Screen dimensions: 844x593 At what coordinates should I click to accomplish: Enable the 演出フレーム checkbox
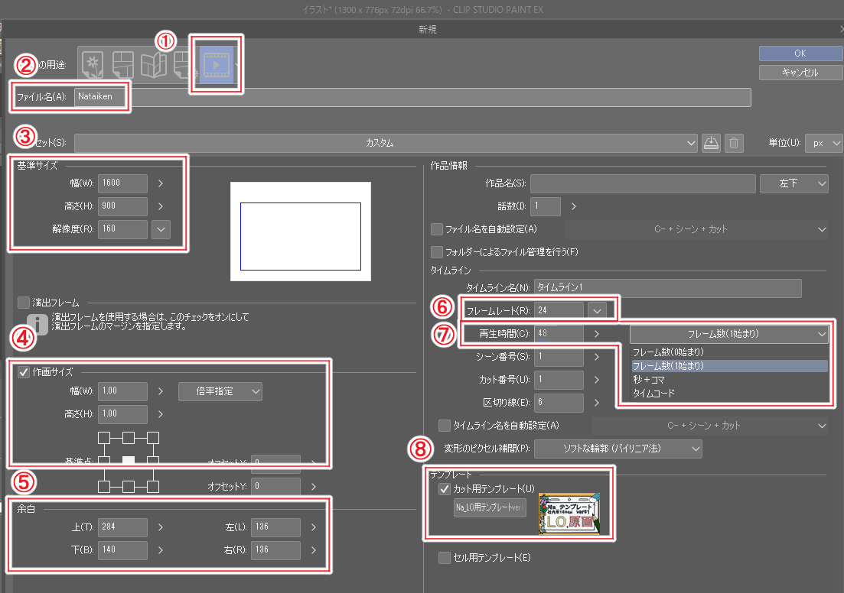[x=23, y=301]
